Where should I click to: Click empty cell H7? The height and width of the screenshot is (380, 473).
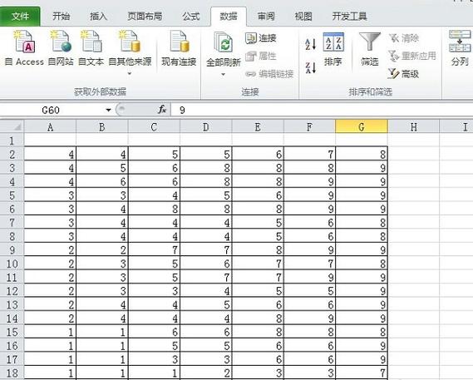(x=414, y=223)
